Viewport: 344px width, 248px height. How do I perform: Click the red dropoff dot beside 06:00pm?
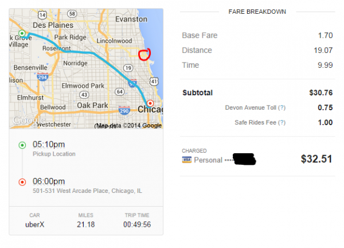click(22, 182)
